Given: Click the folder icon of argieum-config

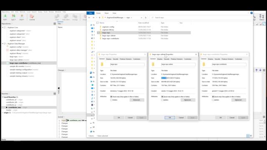Looking at the screenshot, I should click(x=101, y=27).
